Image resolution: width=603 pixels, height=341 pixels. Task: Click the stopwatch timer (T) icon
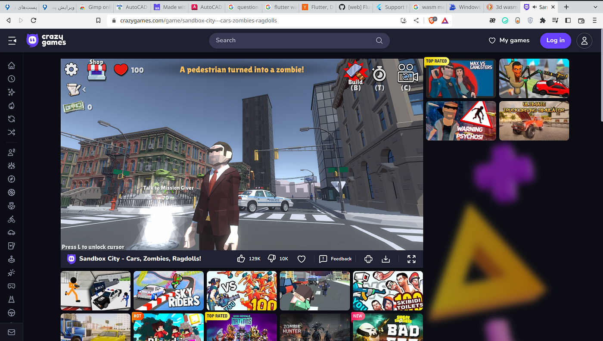click(x=379, y=75)
